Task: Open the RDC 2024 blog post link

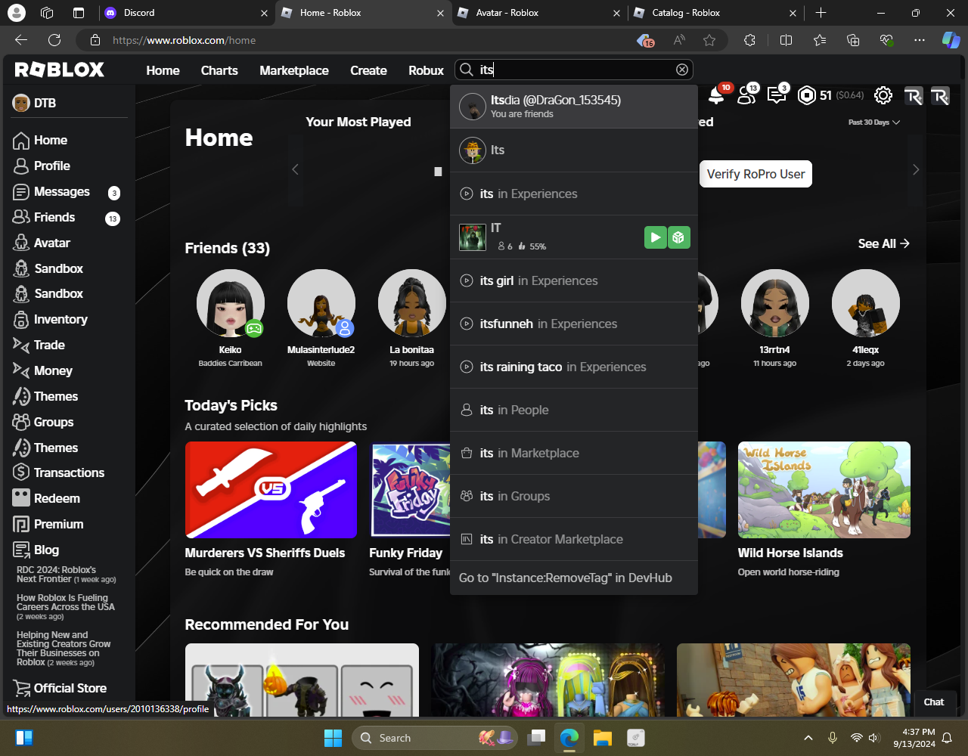Action: pos(67,575)
